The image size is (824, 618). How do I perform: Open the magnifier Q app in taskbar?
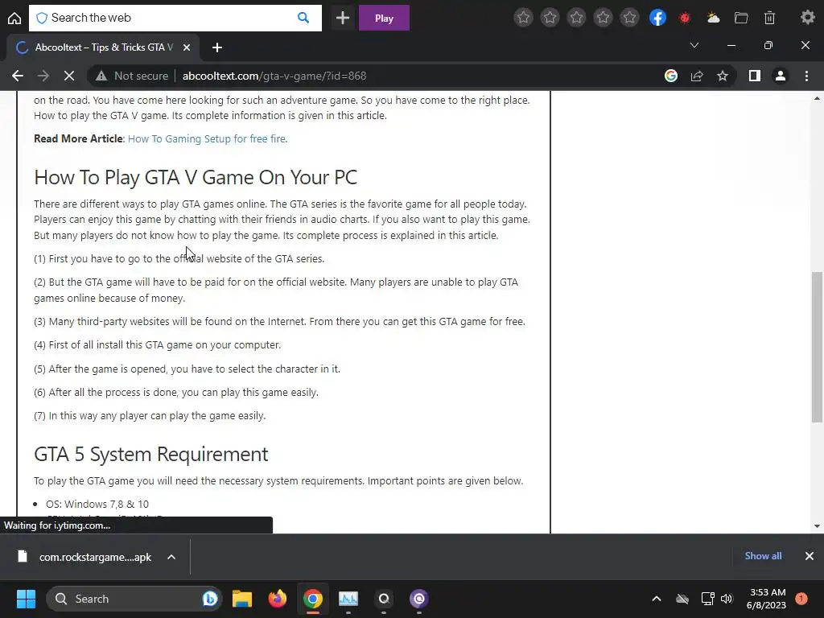pyautogui.click(x=384, y=599)
